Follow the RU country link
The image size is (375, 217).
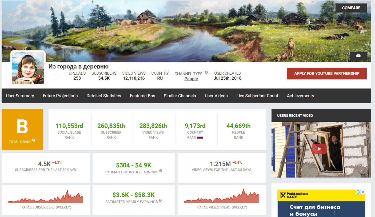pyautogui.click(x=160, y=78)
